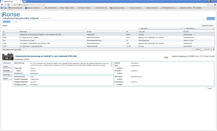The image size is (217, 131).
Task: Click the Beschrijving scroll down arrow
Action: [112, 66]
